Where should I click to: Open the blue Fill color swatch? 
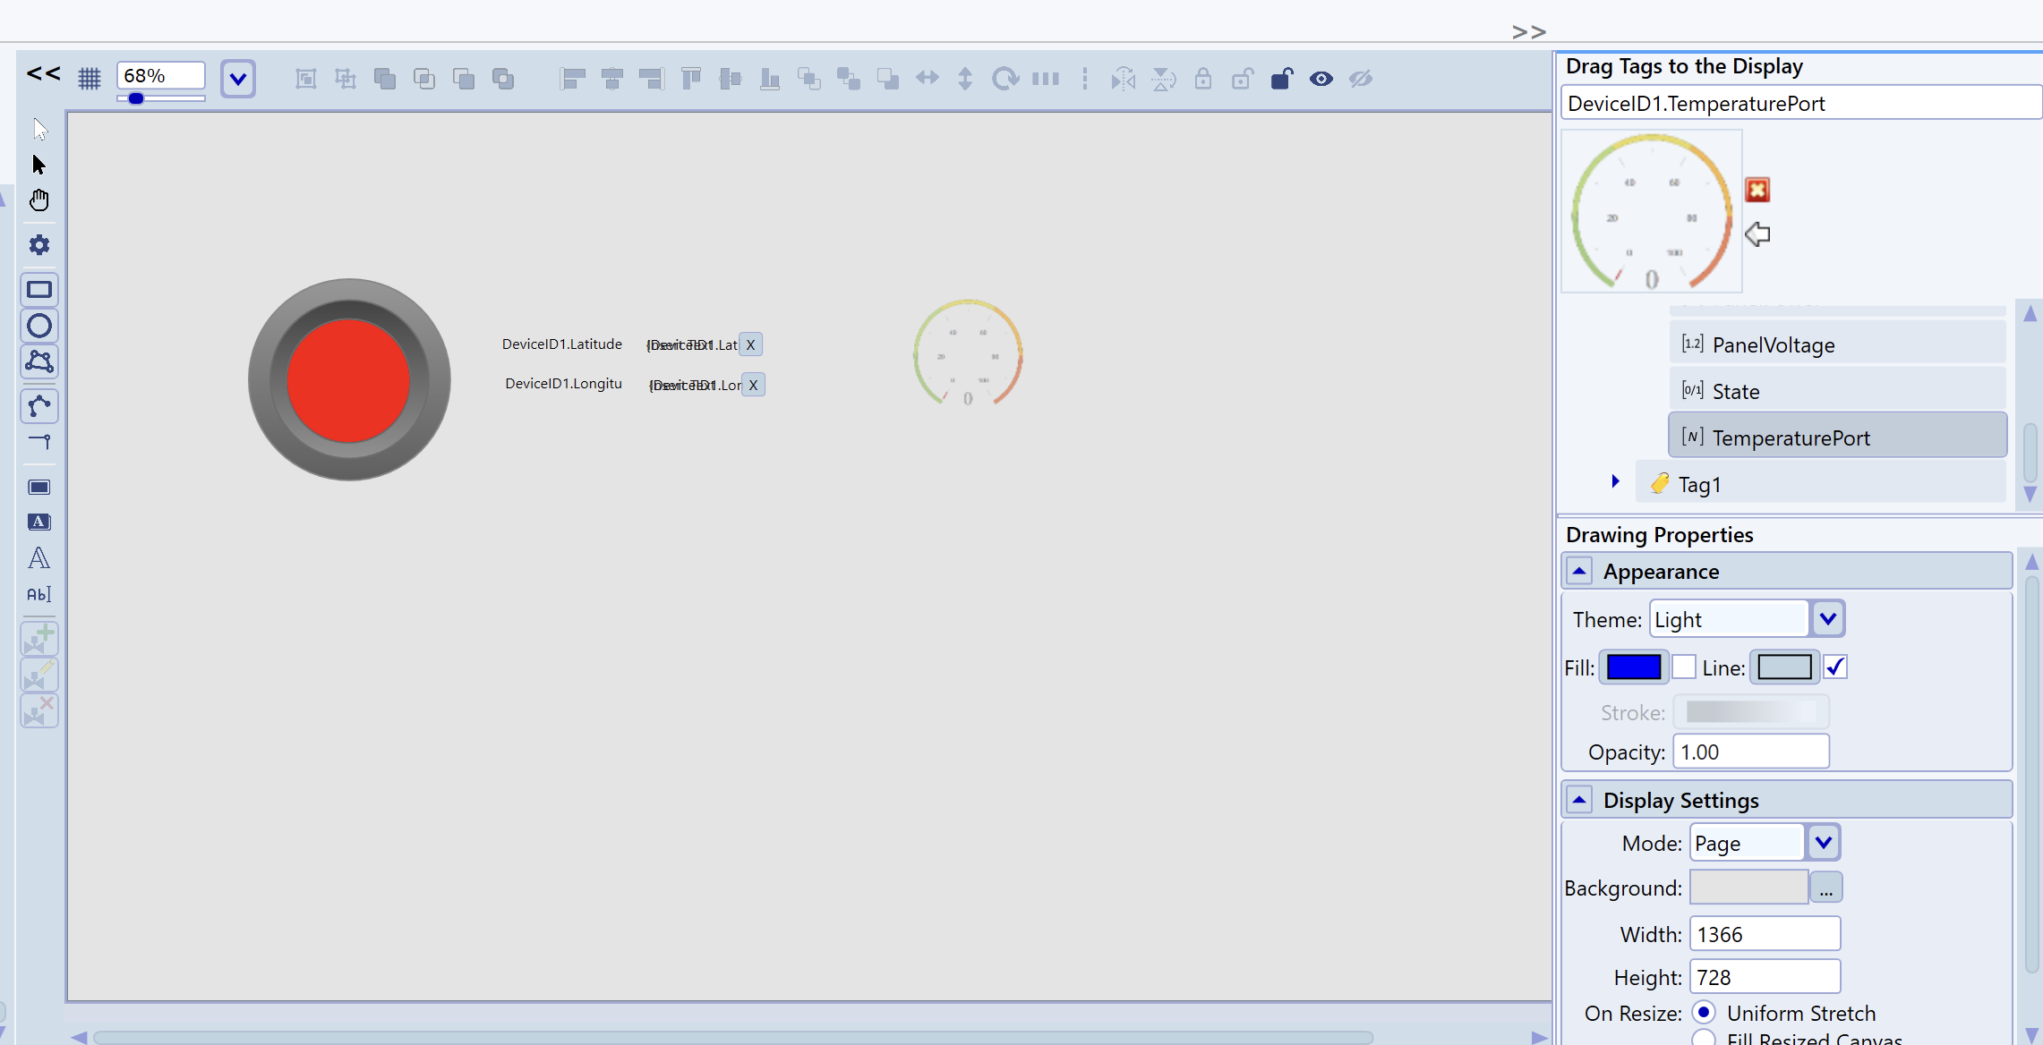click(1634, 667)
